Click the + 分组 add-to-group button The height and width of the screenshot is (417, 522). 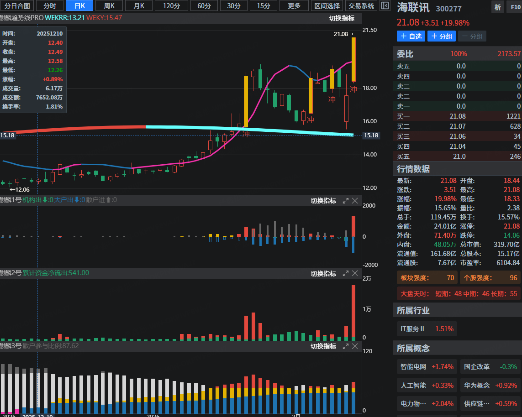(442, 36)
